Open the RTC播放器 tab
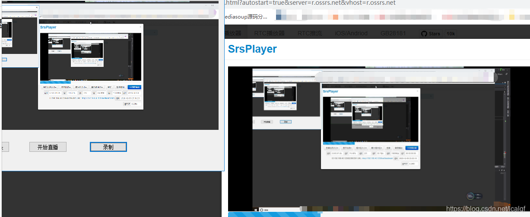This screenshot has height=217, width=530. click(x=270, y=33)
